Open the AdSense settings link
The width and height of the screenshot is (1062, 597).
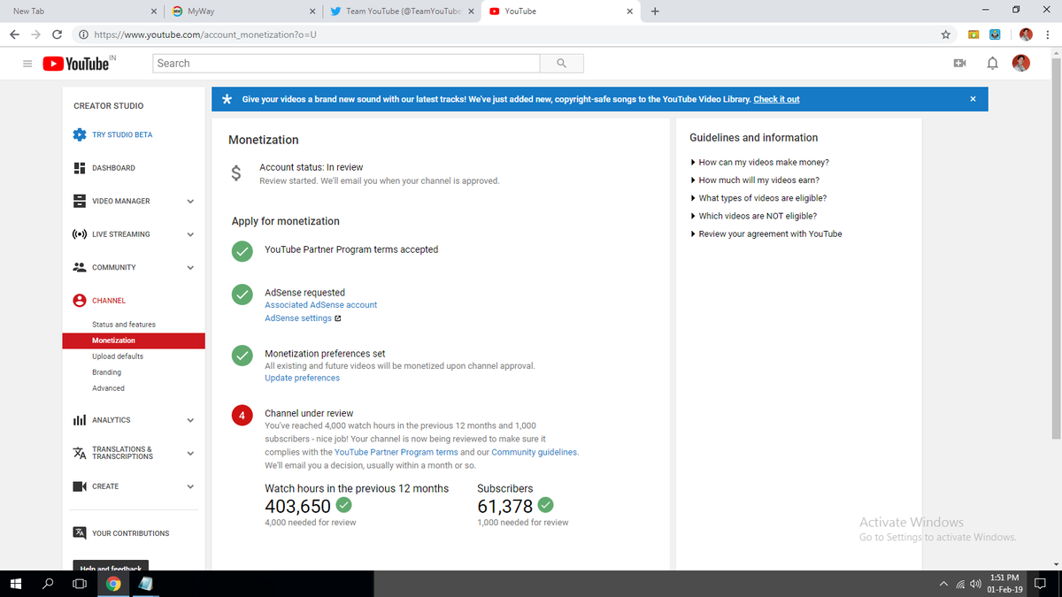point(298,318)
